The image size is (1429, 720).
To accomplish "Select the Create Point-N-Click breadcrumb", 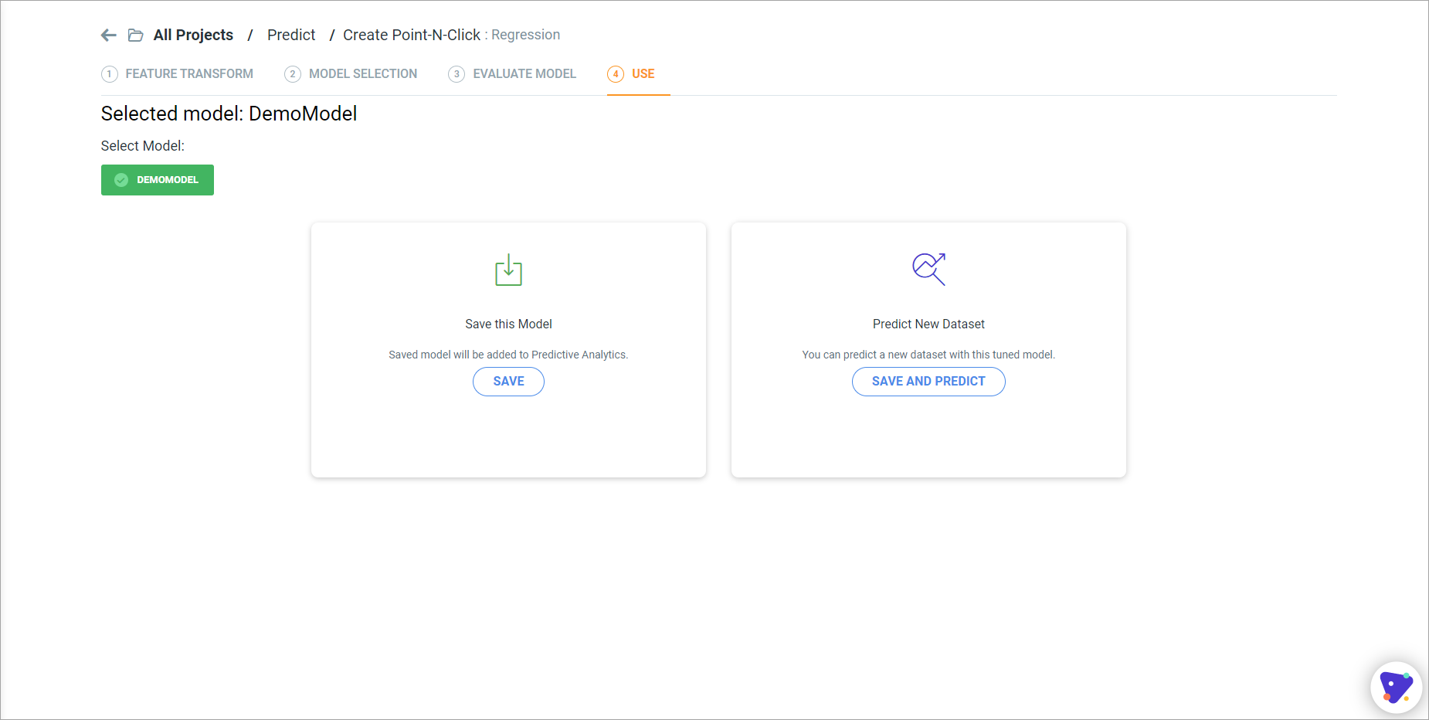I will pos(412,35).
